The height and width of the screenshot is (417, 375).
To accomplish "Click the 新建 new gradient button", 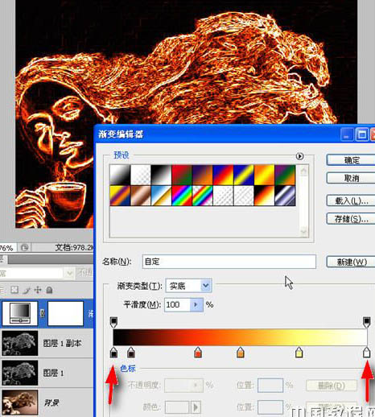I will pos(352,262).
